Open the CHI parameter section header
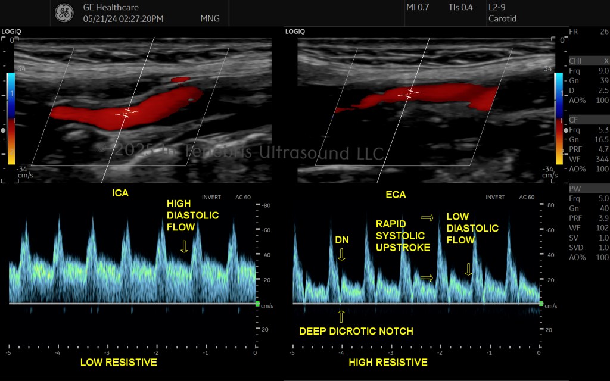The width and height of the screenshot is (610, 381). tap(575, 61)
